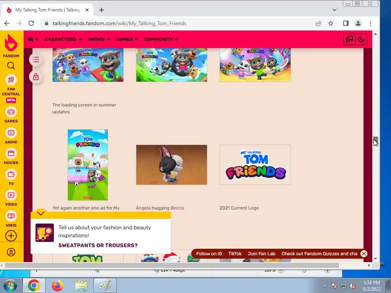The height and width of the screenshot is (293, 391).
Task: Expand the CHARACTERS menu
Action: coord(63,39)
